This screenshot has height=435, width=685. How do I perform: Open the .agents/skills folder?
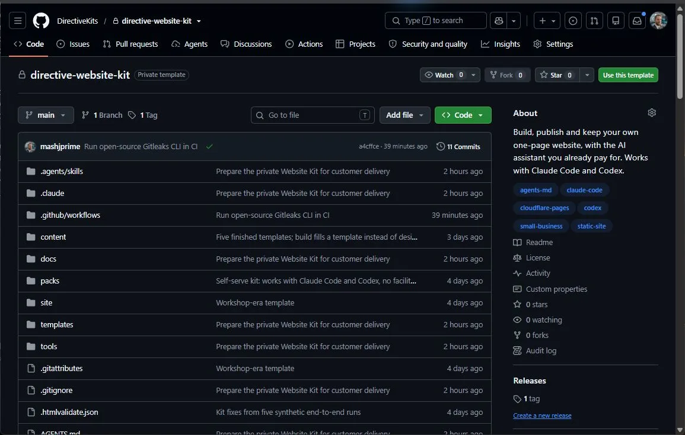(x=62, y=171)
